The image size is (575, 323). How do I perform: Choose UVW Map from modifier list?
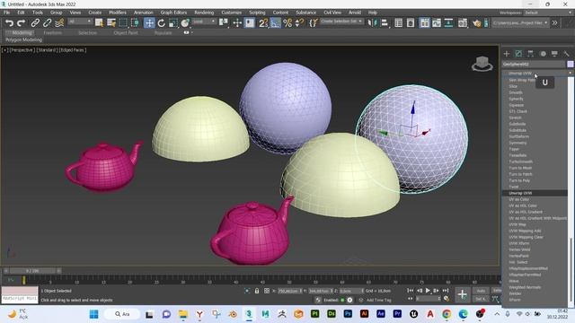517,224
